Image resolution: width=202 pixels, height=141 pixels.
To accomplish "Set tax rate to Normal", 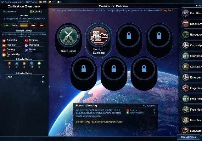I will coord(15,25).
